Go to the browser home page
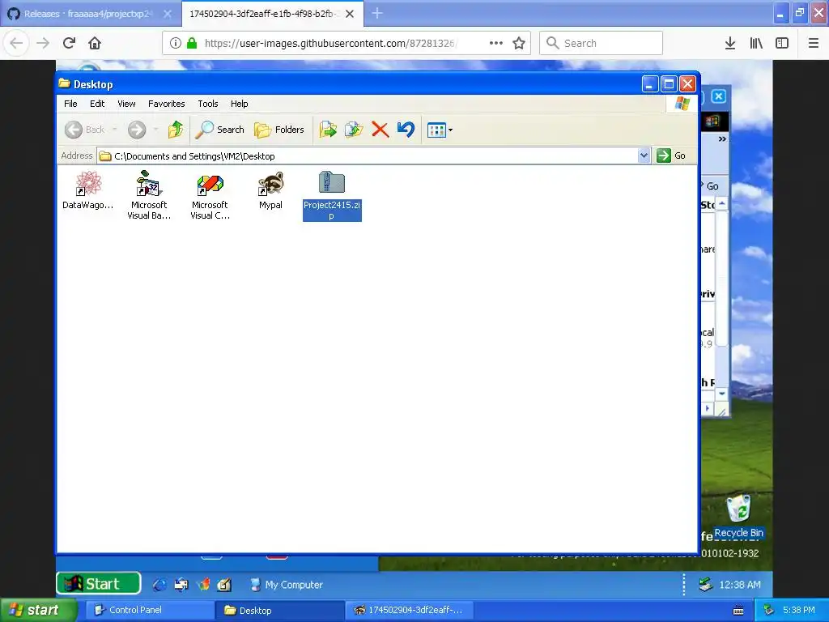Viewport: 829px width, 622px height. click(95, 43)
